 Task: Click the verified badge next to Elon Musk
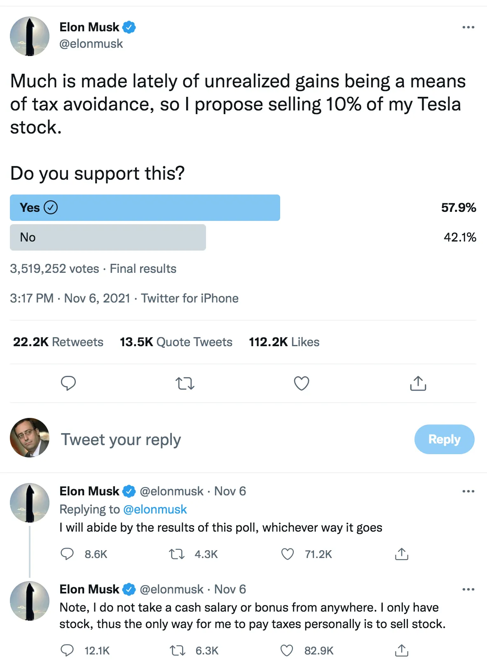pos(129,27)
